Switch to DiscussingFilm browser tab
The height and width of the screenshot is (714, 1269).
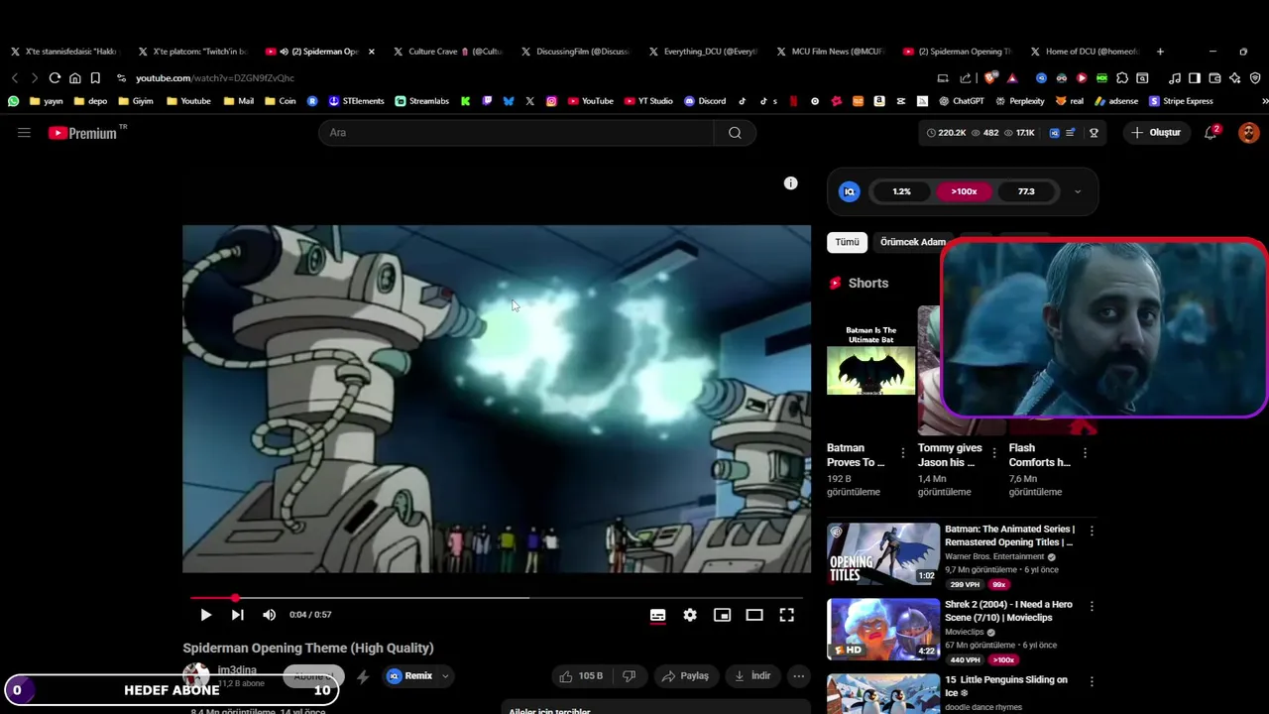pos(576,52)
